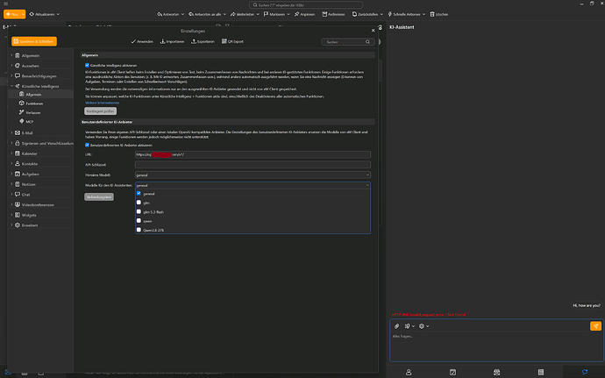
Task: Collapse the Künstliche Intelligenz category
Action: 11,86
